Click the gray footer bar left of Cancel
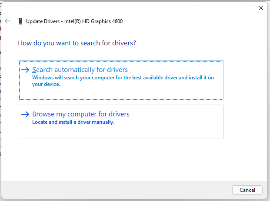 coord(117,190)
